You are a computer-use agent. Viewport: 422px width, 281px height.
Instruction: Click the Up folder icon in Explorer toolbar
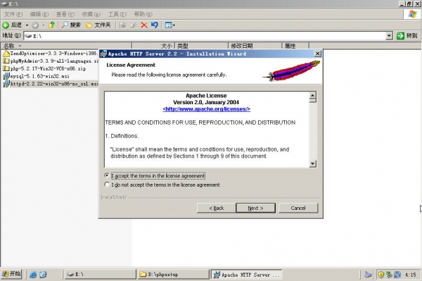(x=51, y=25)
